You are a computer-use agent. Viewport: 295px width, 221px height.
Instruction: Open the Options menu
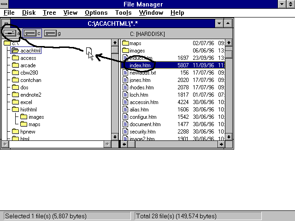click(x=96, y=13)
